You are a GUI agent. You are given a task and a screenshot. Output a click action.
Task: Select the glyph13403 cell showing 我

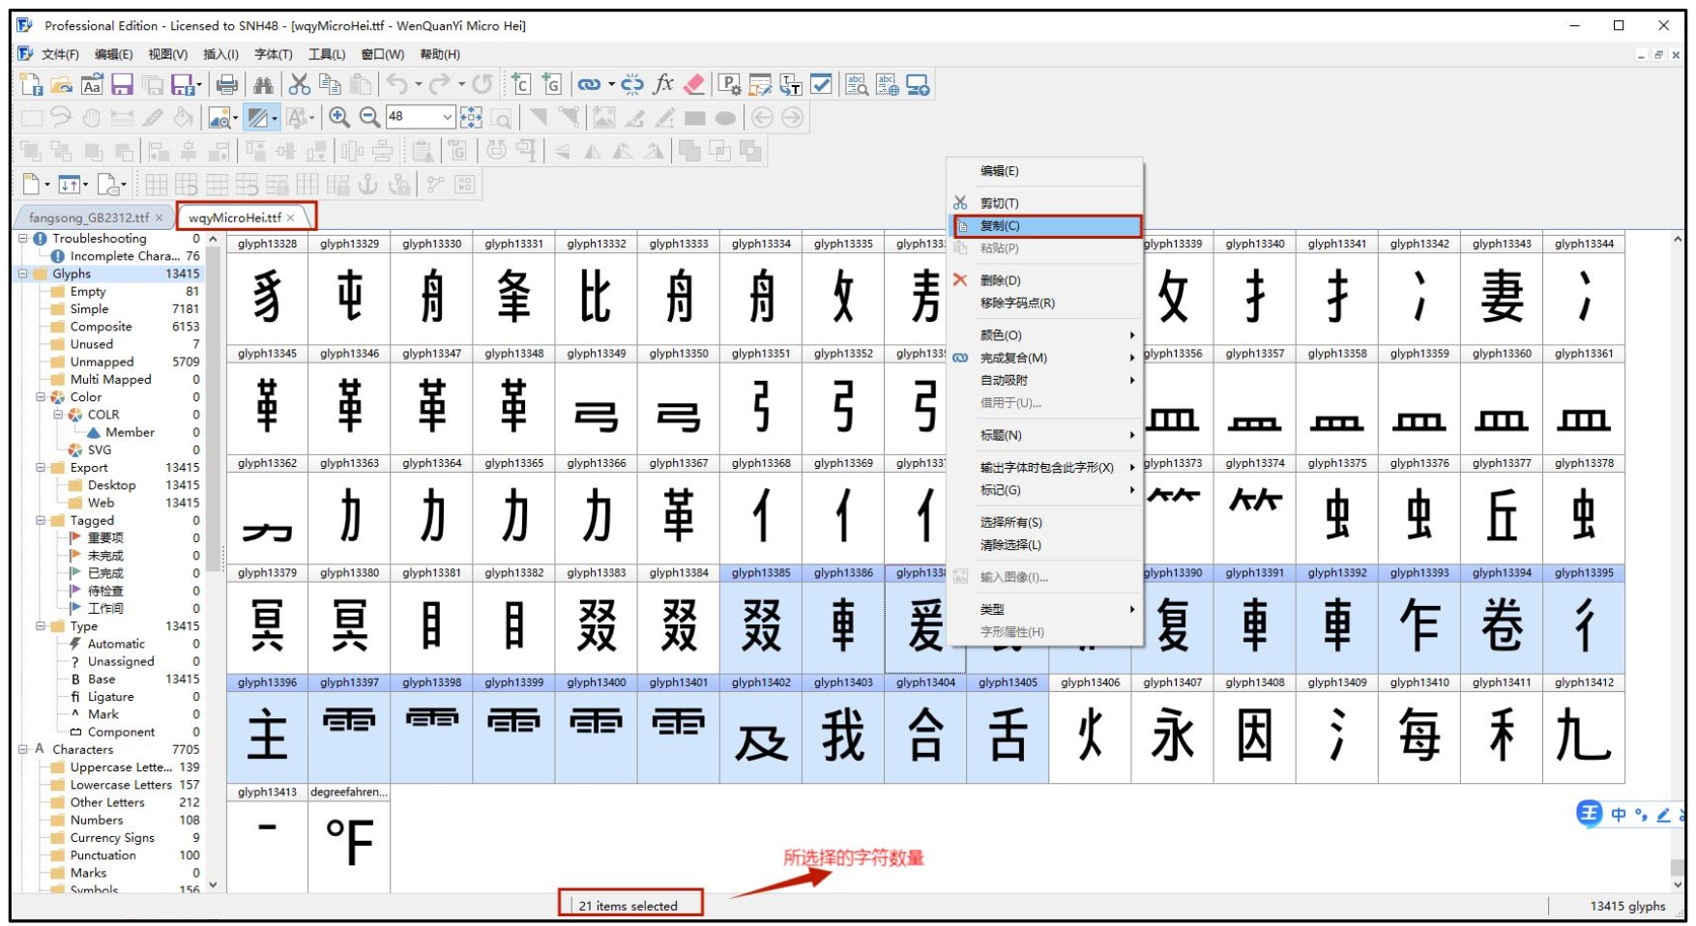click(843, 735)
